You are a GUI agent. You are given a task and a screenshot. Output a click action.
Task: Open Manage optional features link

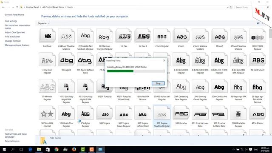click(x=17, y=45)
